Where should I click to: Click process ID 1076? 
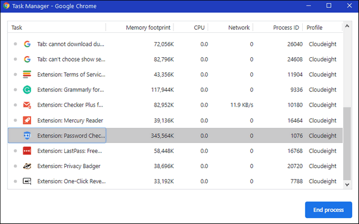tap(297, 136)
